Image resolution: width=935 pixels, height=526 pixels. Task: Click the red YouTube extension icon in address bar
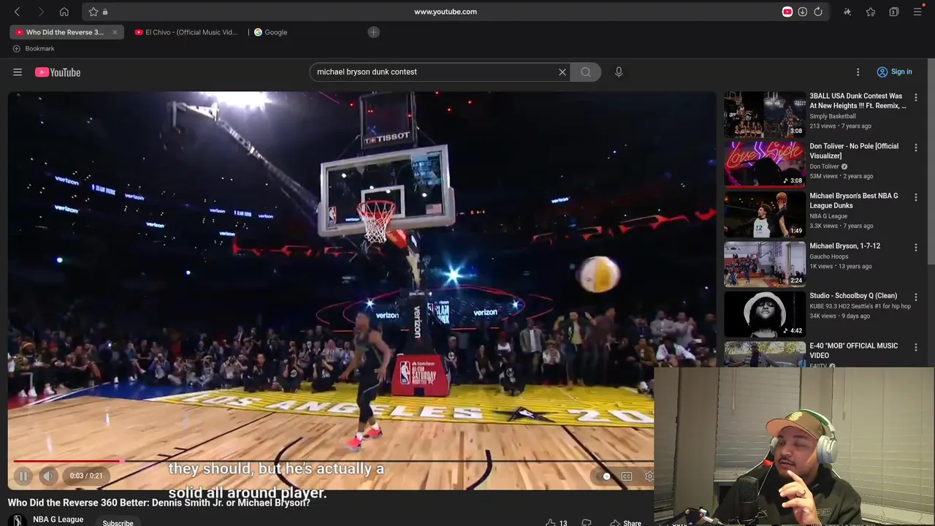(x=787, y=12)
